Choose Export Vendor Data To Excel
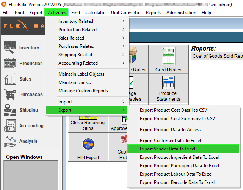Screen dimensions: 243x190 pos(183,149)
